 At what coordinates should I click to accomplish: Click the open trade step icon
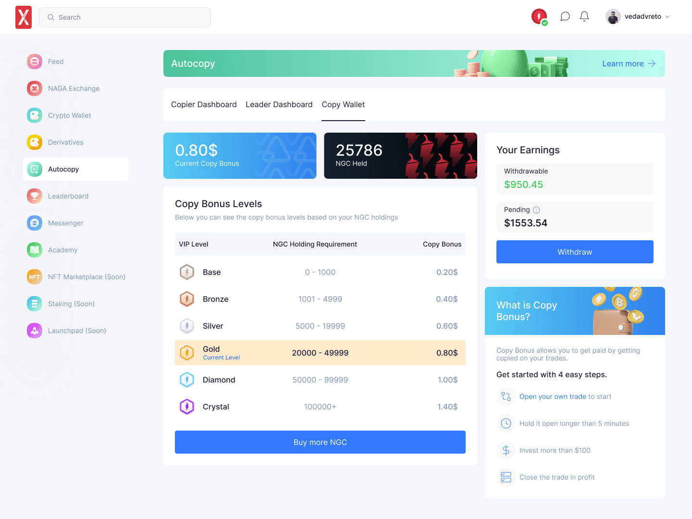pos(506,396)
